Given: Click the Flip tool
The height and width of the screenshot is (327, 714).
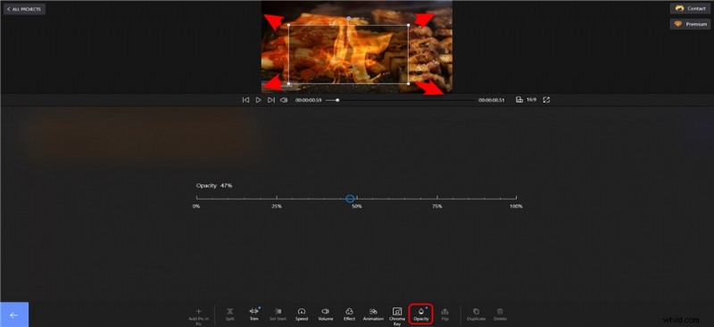Looking at the screenshot, I should [444, 315].
